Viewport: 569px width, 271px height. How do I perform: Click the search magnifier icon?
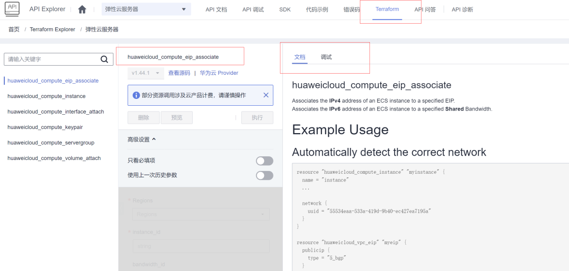pyautogui.click(x=104, y=59)
